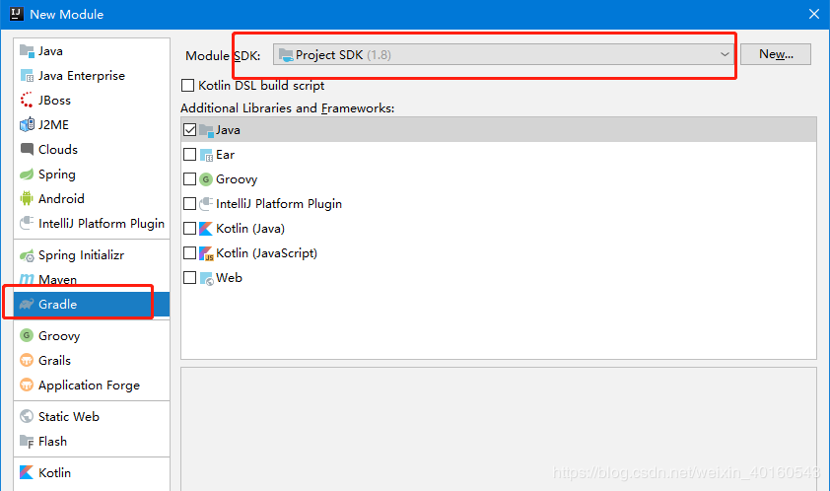830x491 pixels.
Task: Click the framework description panel below list
Action: [x=499, y=429]
